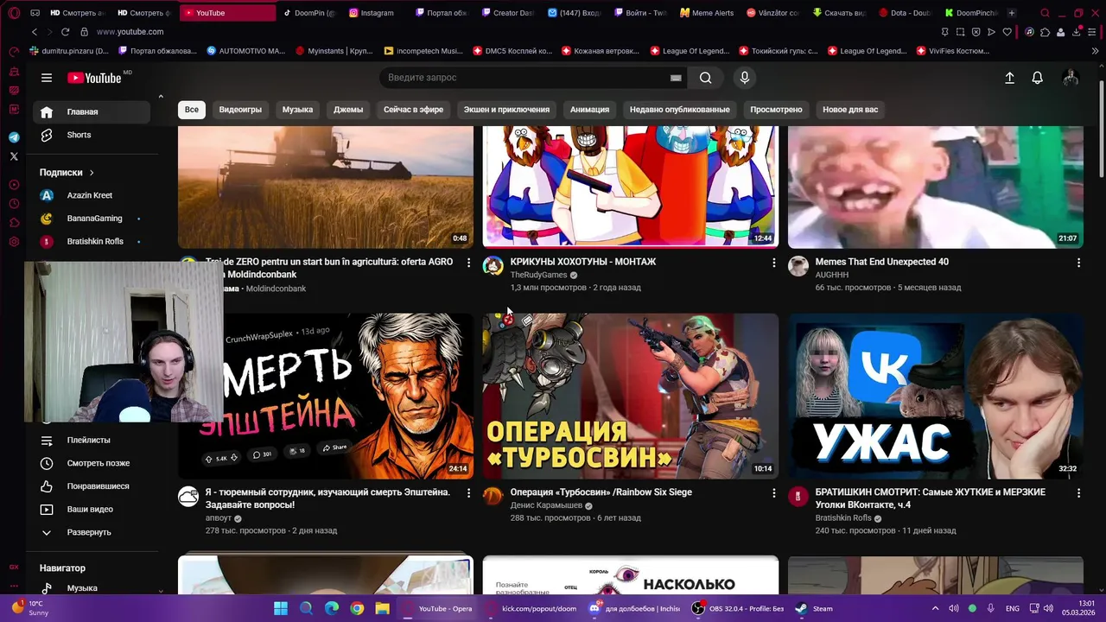Open more options for Операция Турбосвин video
Screen dimensions: 1106x622
[773, 492]
